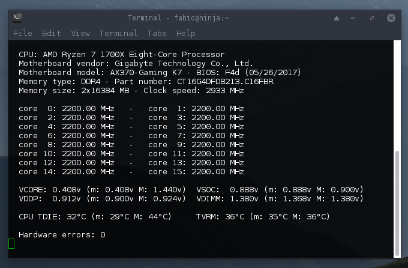Click the 'core 15:' frequency entry

[196, 172]
